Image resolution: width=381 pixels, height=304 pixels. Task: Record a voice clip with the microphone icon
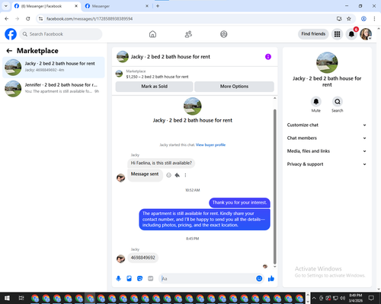[118, 279]
